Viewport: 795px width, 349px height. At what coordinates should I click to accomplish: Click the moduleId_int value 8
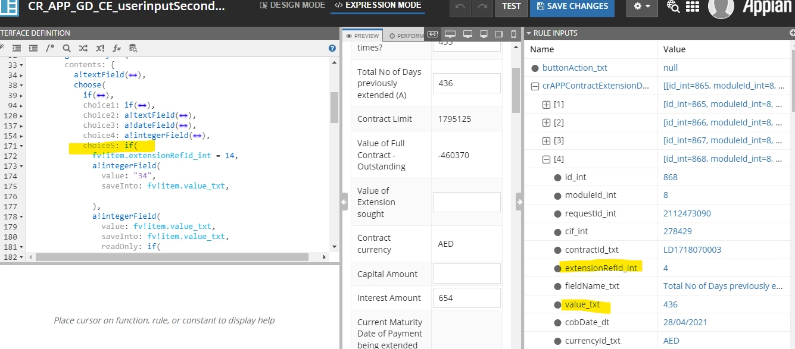[666, 195]
